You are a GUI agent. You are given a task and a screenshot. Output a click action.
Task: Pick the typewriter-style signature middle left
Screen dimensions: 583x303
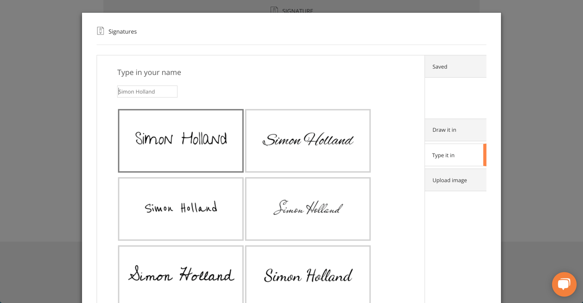[180, 209]
